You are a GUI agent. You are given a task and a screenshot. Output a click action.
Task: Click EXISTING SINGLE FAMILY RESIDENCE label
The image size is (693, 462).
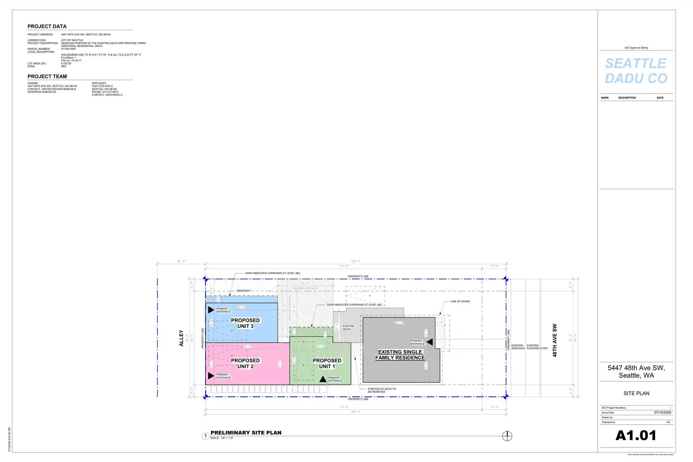coord(400,355)
